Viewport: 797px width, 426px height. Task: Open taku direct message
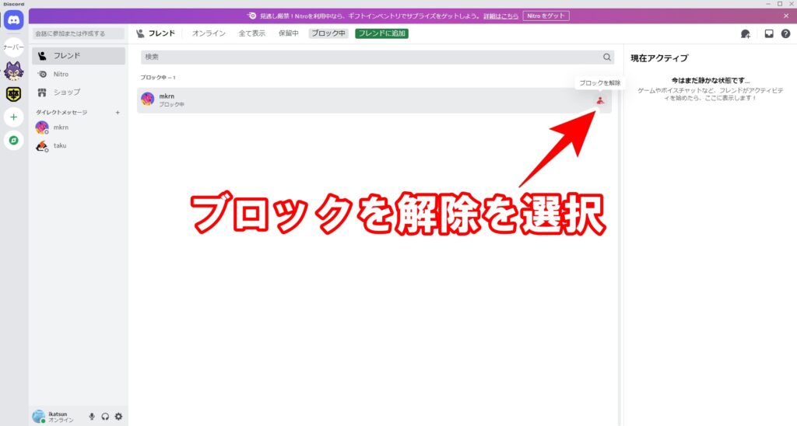[79, 145]
